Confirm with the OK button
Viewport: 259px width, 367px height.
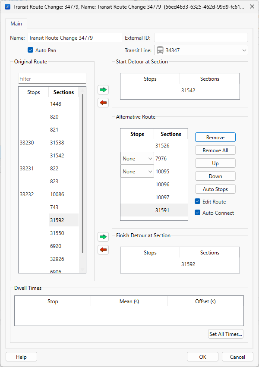point(202,357)
